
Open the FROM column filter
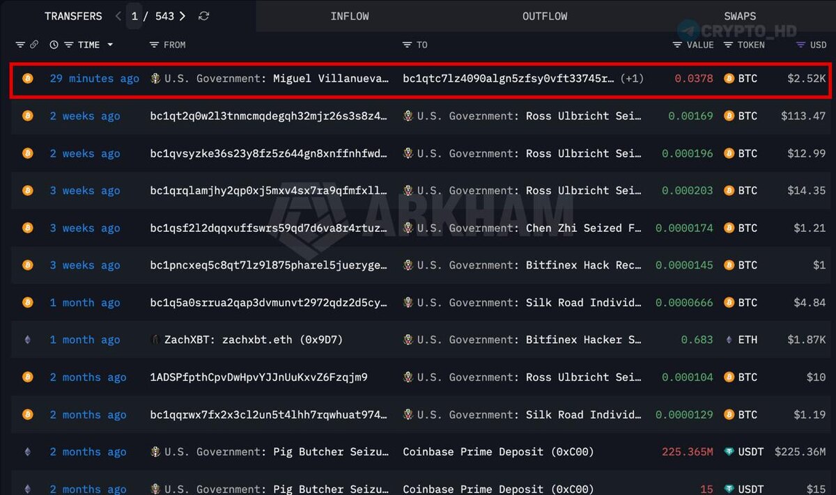coord(154,45)
